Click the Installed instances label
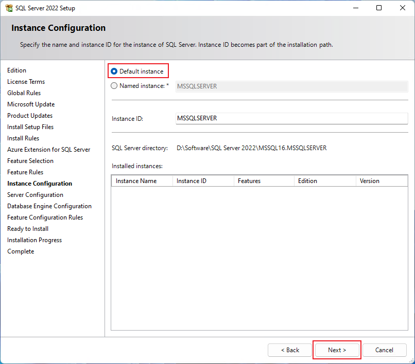Image resolution: width=415 pixels, height=364 pixels. [x=137, y=166]
